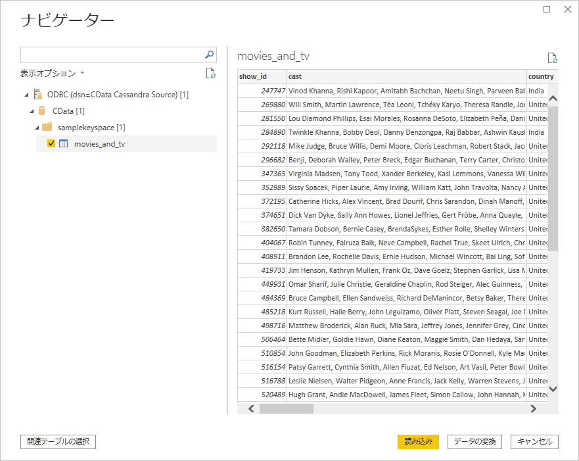579x461 pixels.
Task: Maximize the ナビゲーター dialog window
Action: click(547, 9)
